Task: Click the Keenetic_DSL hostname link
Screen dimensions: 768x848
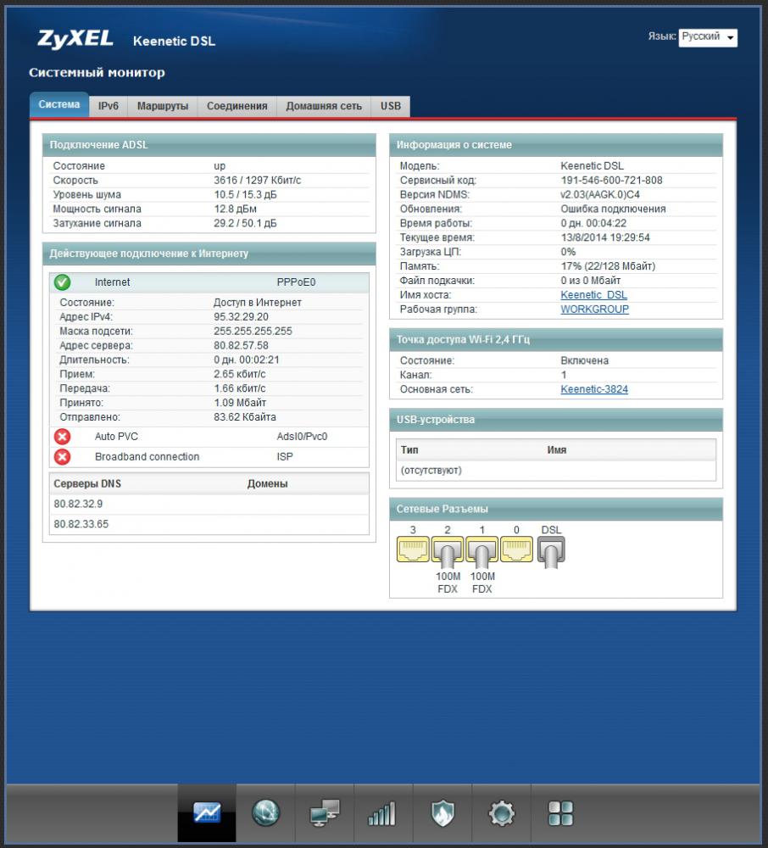Action: pyautogui.click(x=593, y=295)
